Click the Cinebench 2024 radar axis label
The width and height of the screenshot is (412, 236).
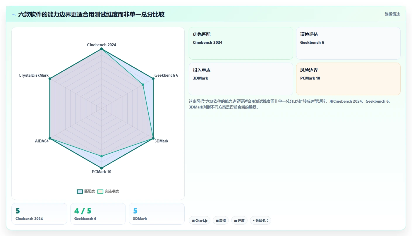click(102, 45)
